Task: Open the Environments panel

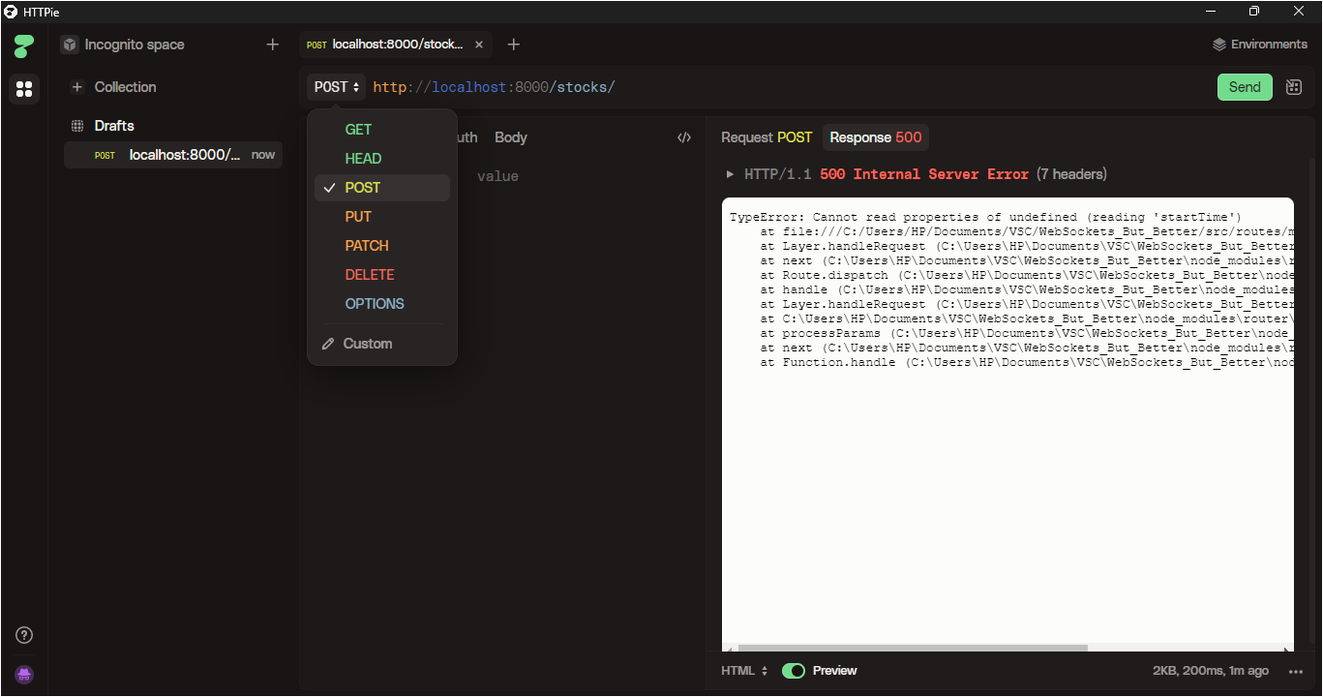Action: click(1259, 45)
